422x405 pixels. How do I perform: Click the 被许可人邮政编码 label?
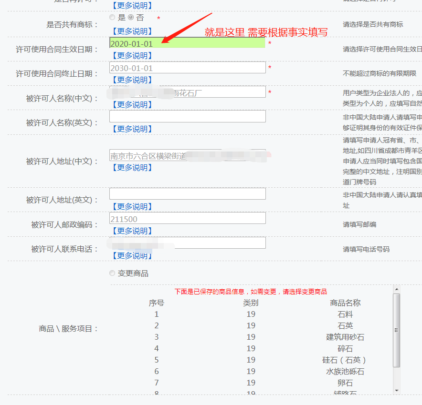coord(64,224)
